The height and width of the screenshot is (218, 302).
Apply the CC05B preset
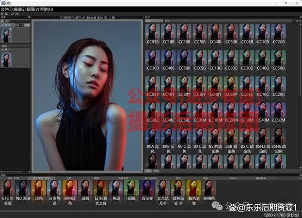(x=247, y=34)
